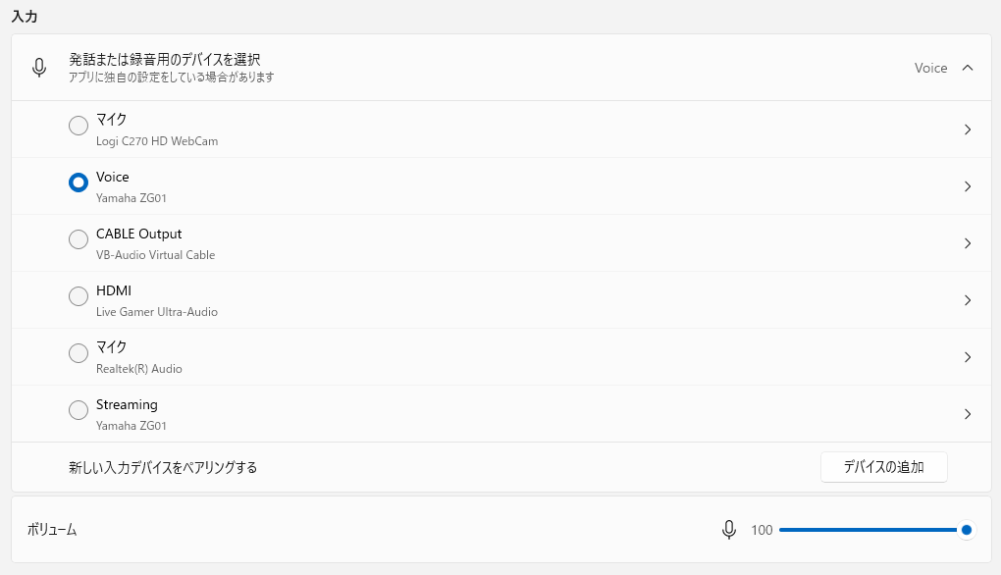Open HDMI Live Gamer Ultra-Audio properties arrow
Viewport: 1001px width, 575px height.
(x=968, y=300)
